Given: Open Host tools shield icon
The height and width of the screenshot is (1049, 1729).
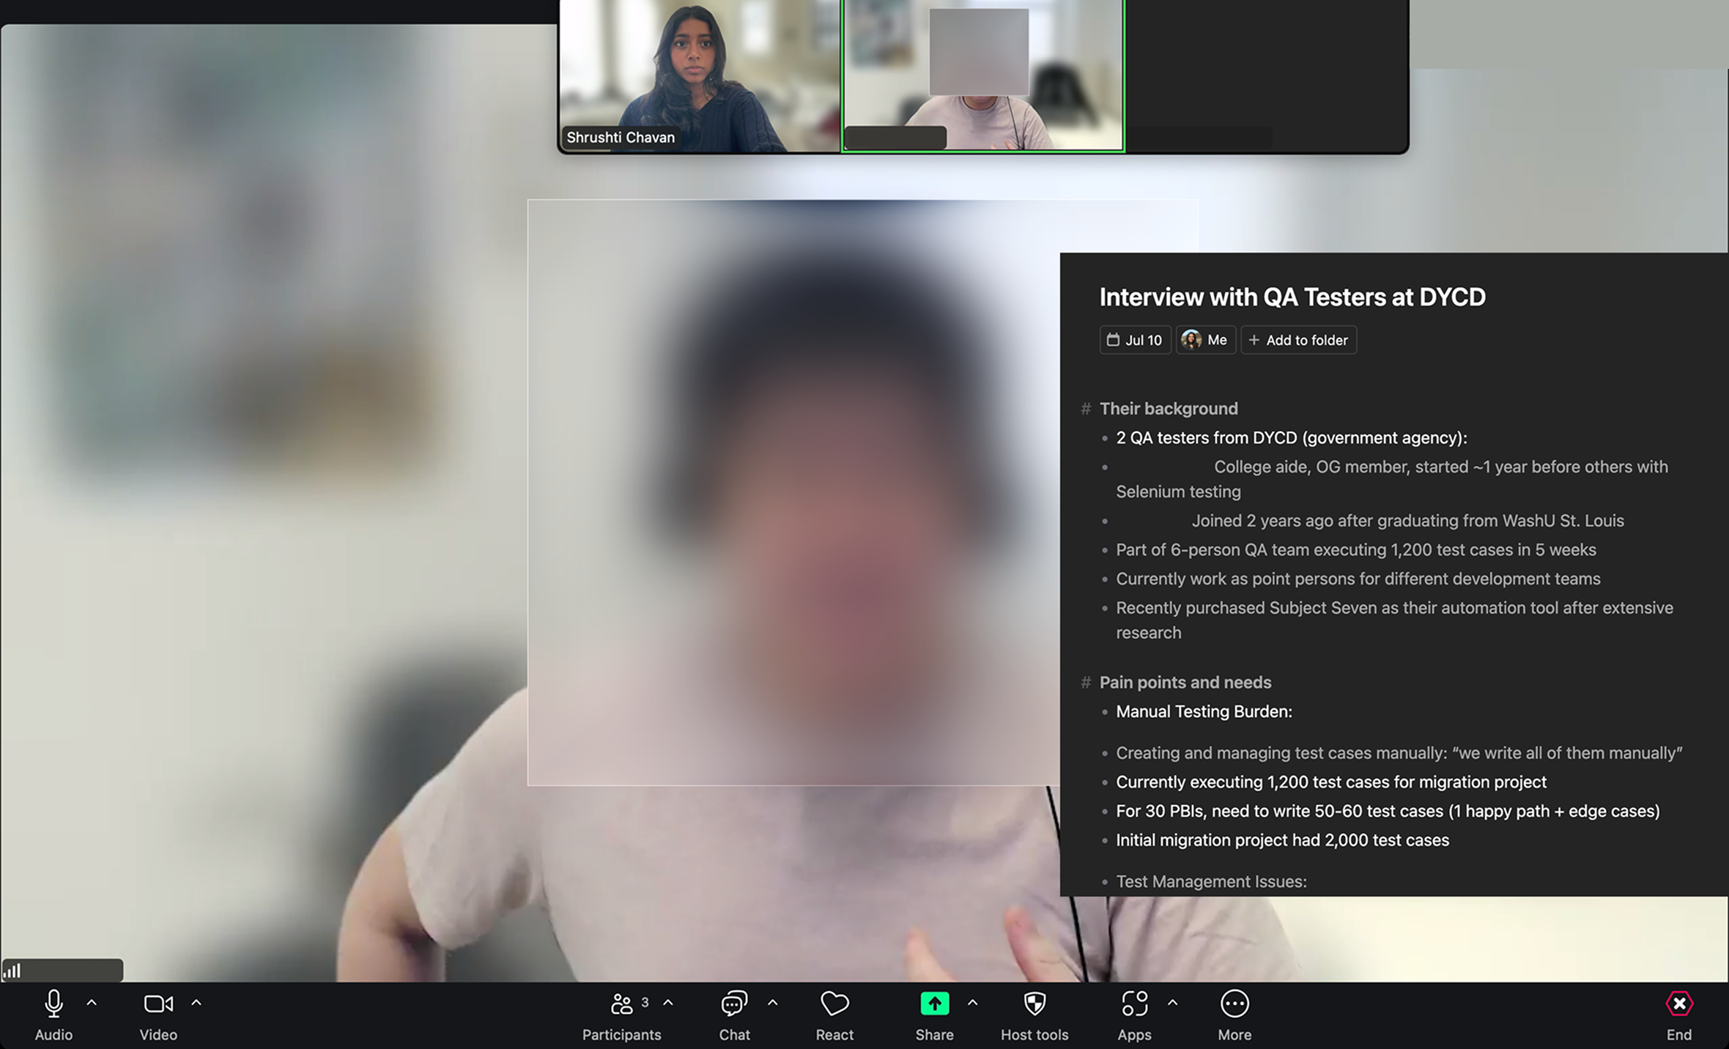Looking at the screenshot, I should (1034, 1004).
